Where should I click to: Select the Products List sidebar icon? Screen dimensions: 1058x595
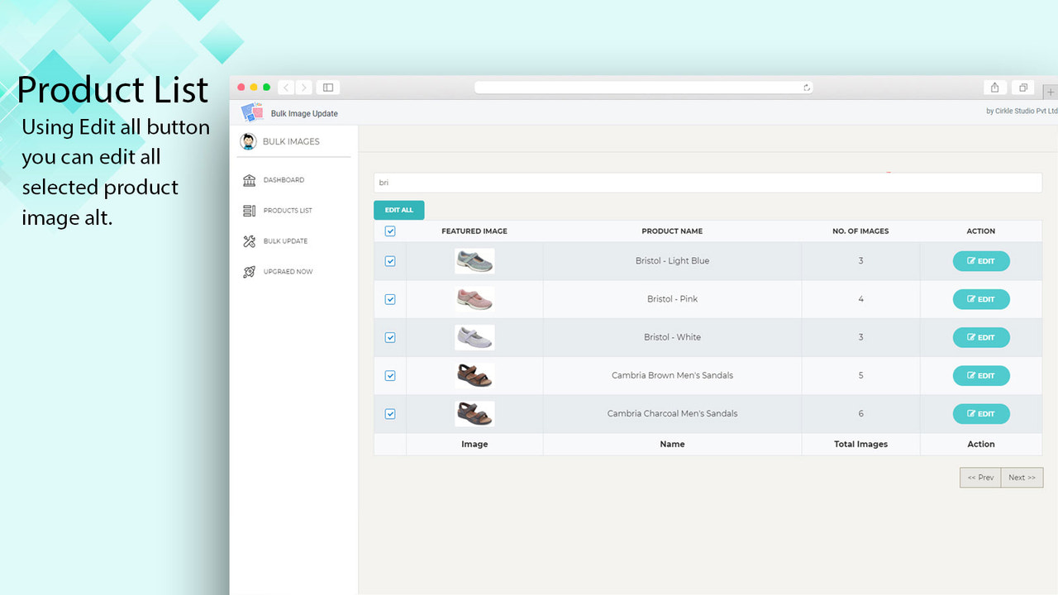tap(250, 211)
